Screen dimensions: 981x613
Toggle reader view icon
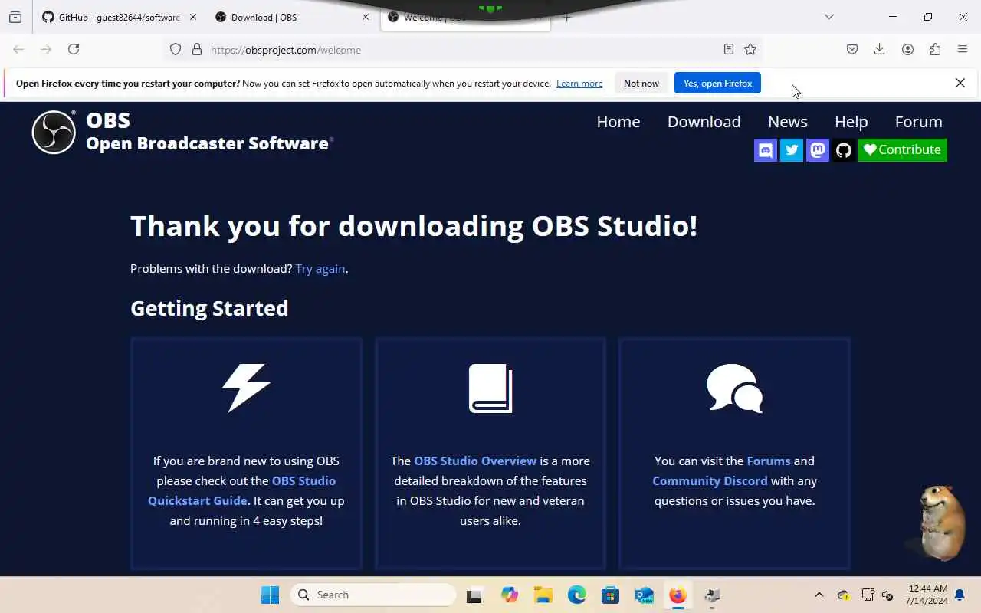coord(729,49)
